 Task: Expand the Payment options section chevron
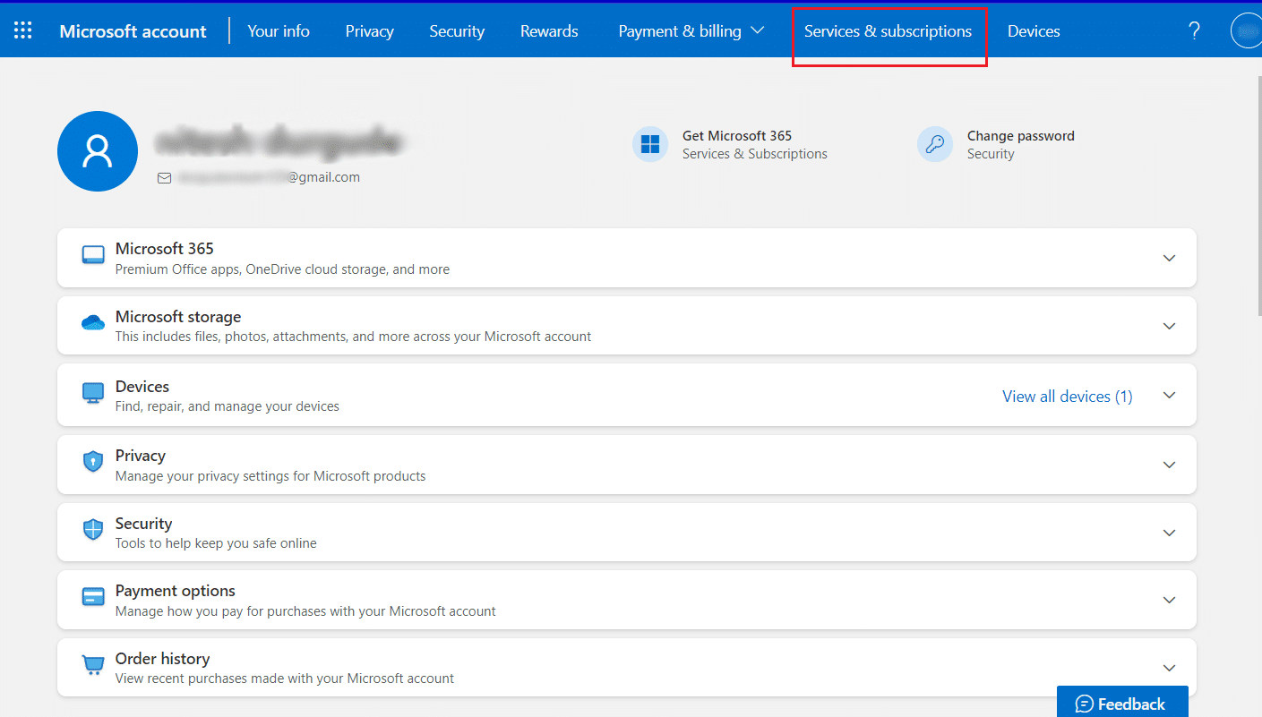click(x=1169, y=600)
